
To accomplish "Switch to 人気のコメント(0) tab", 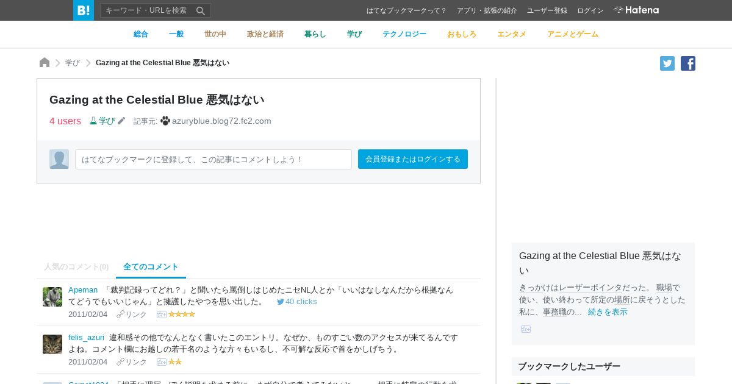I will [76, 267].
